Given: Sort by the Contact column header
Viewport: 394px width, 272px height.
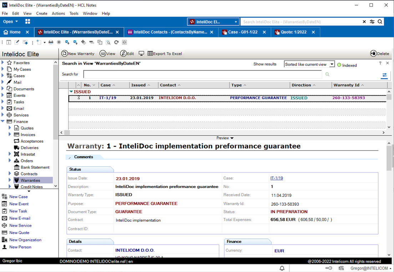Looking at the screenshot, I should click(x=194, y=85).
